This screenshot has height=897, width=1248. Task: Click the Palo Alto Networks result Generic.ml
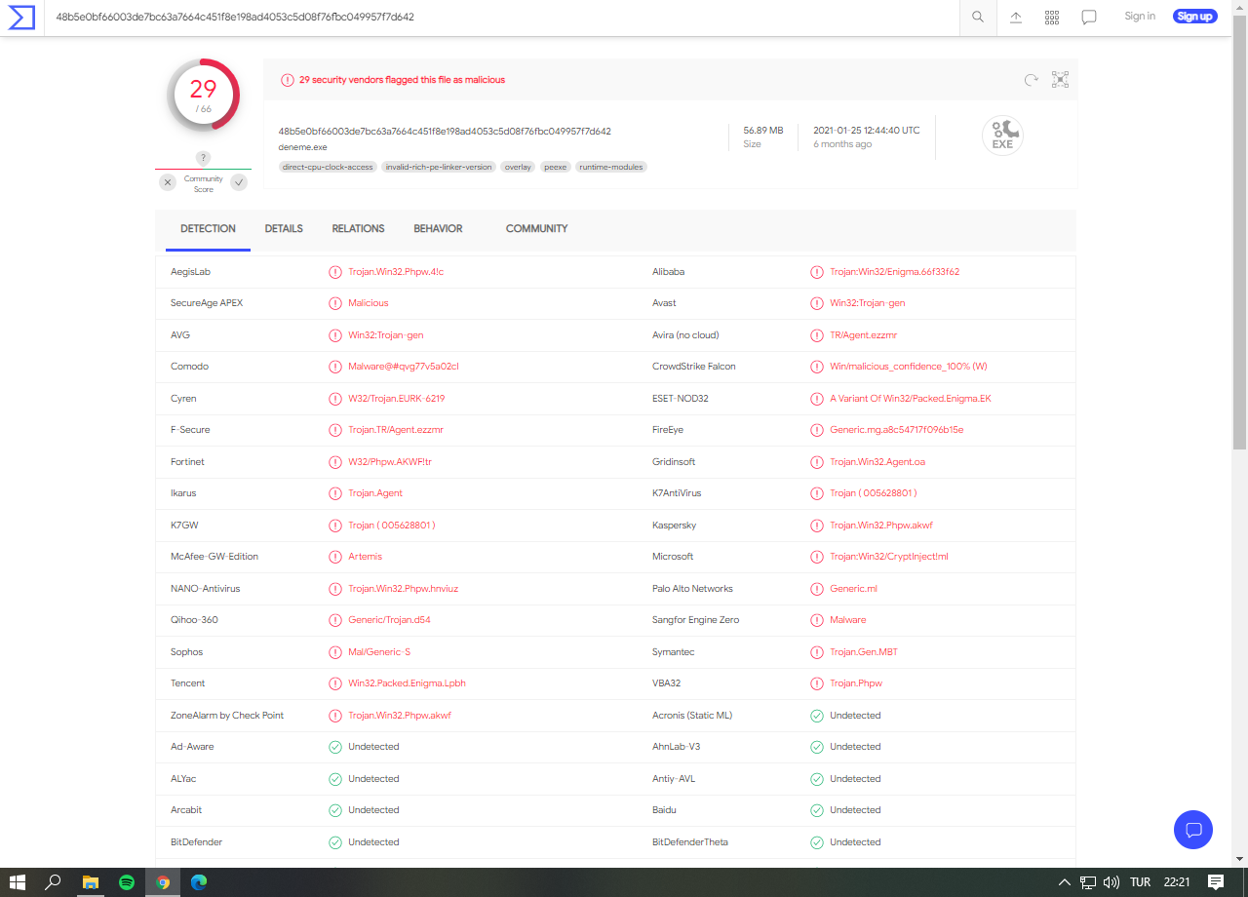point(853,589)
